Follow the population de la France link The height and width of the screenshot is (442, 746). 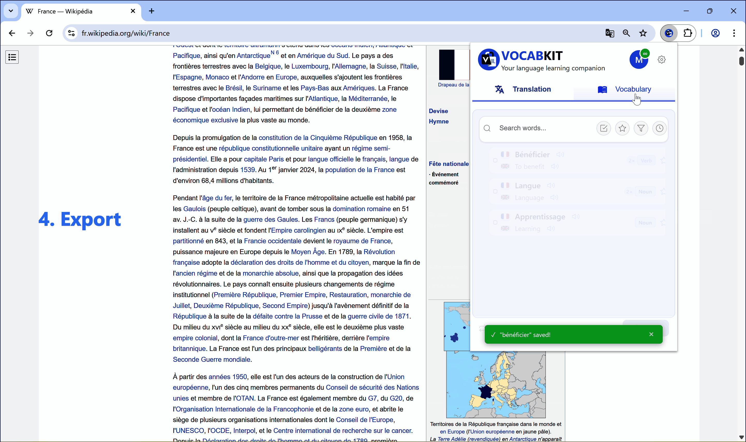(x=360, y=170)
